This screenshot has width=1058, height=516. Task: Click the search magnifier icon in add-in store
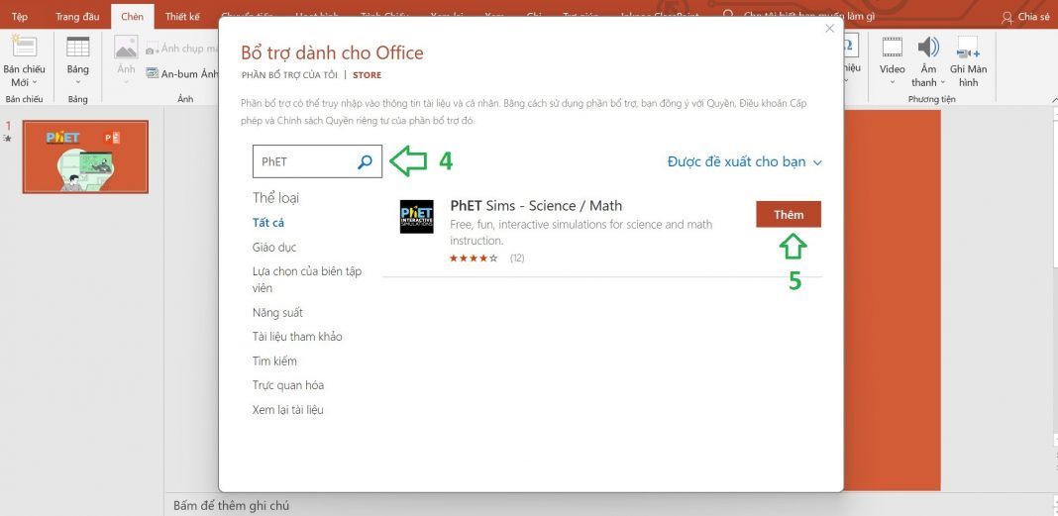[x=365, y=161]
